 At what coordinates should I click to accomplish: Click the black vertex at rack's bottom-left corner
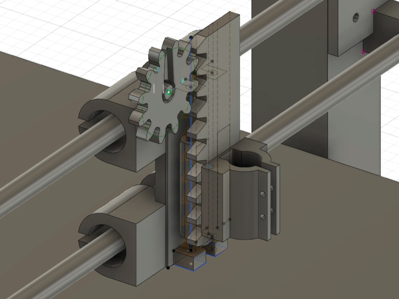168,267
